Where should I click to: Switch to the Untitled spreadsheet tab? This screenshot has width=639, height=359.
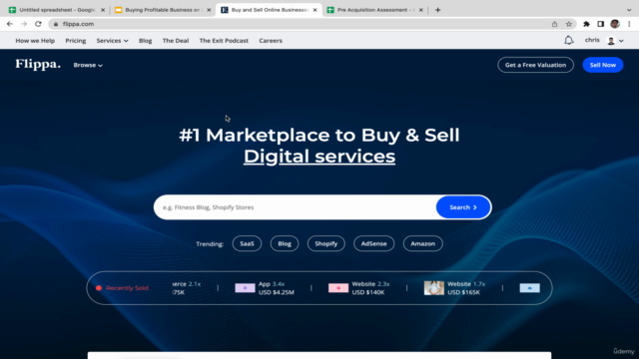[57, 10]
